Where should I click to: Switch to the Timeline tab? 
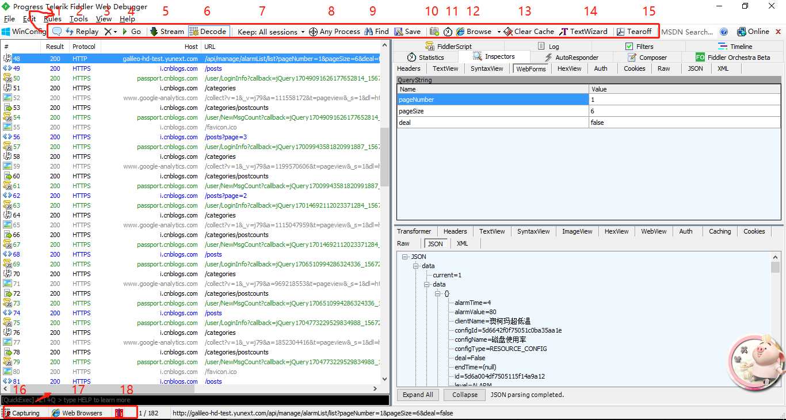tap(735, 47)
